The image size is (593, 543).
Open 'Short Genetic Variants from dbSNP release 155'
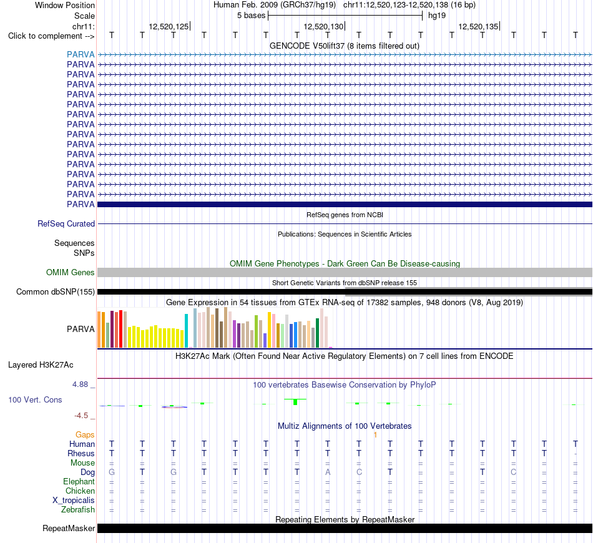(345, 283)
